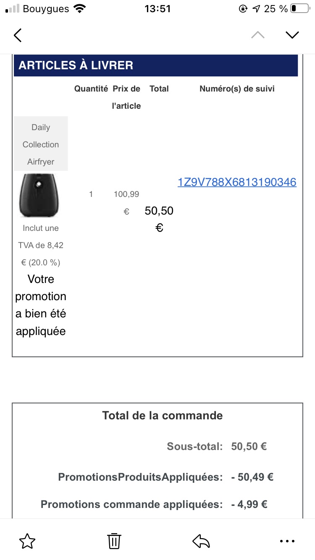Tap the battery indicator in status bar

coord(300,8)
